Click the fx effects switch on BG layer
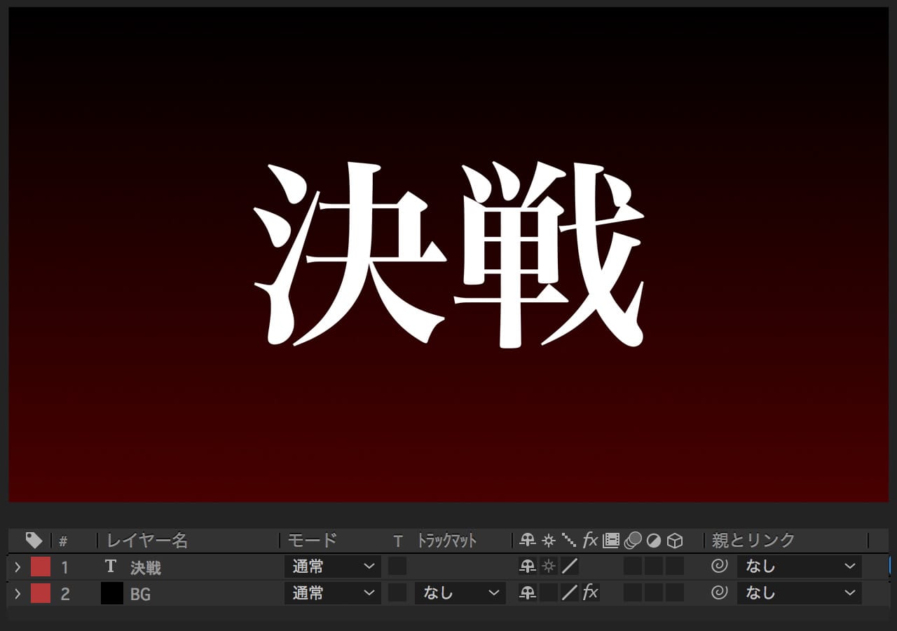Image resolution: width=897 pixels, height=631 pixels. pos(591,593)
